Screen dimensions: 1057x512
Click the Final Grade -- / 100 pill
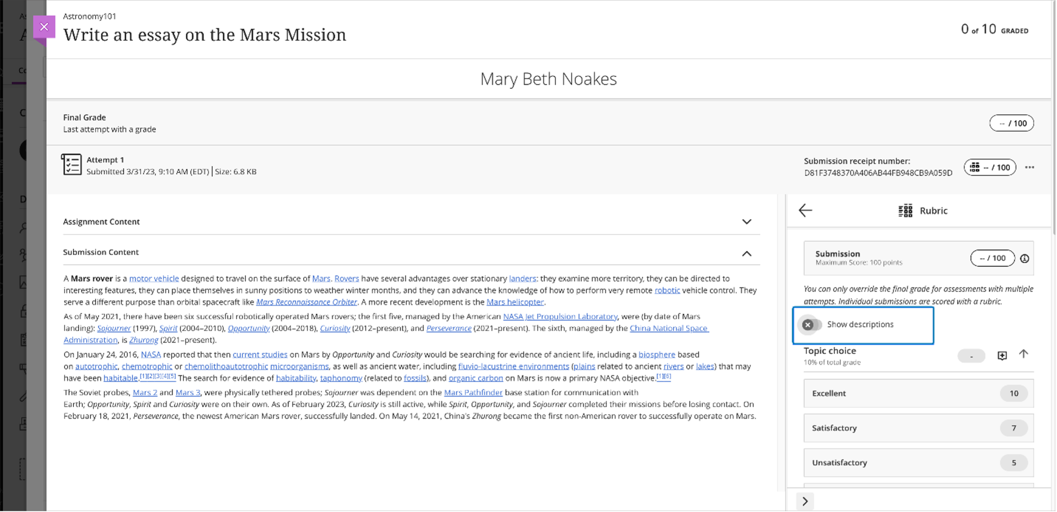1011,123
